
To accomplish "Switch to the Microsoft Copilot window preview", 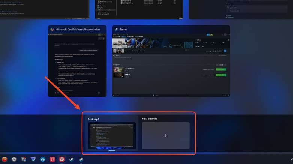I will 77,65.
